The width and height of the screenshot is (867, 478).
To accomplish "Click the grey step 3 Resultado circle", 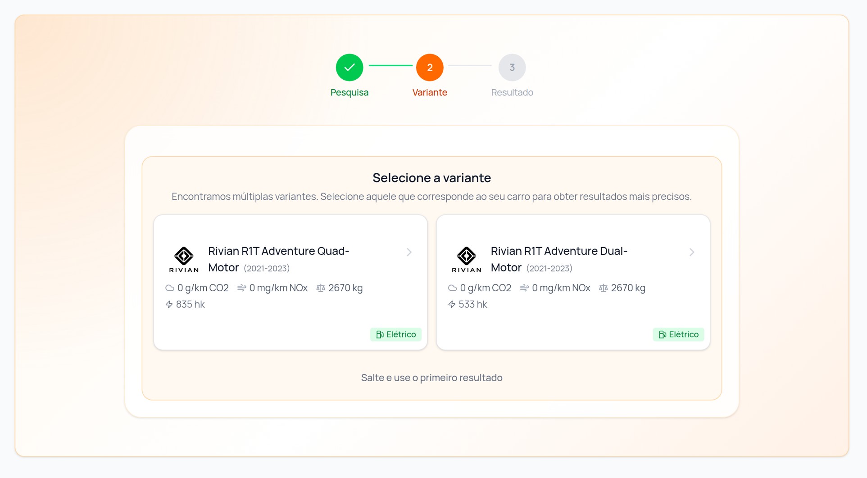I will point(512,68).
